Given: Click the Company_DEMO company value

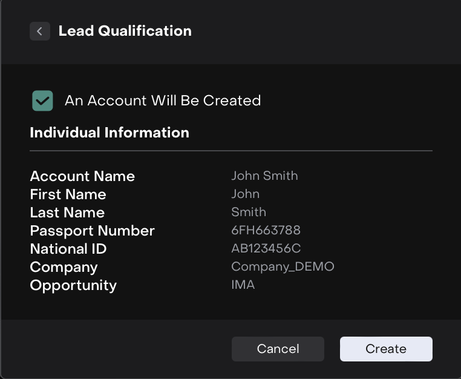Looking at the screenshot, I should coord(283,267).
